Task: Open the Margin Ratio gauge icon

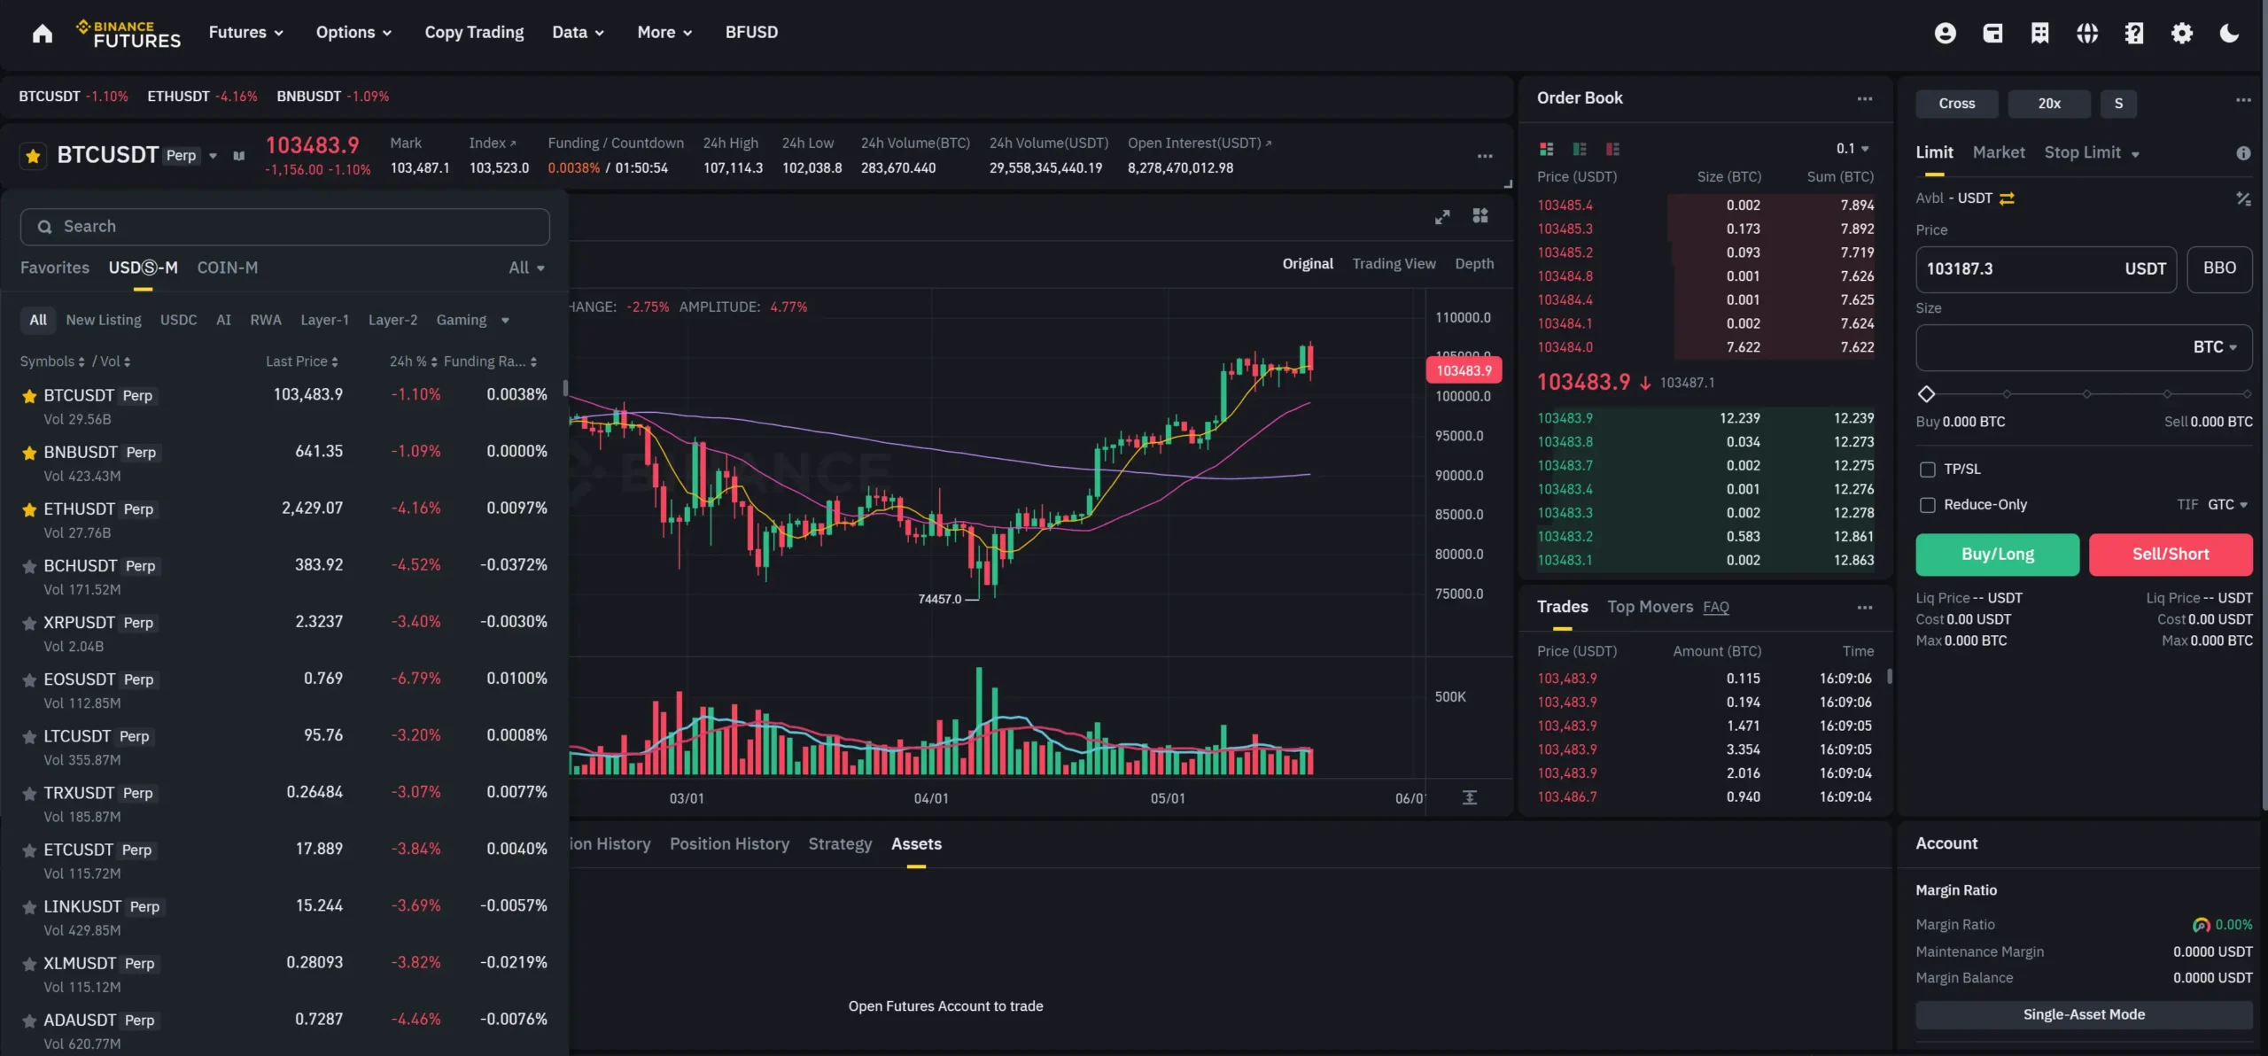Action: click(x=2201, y=925)
